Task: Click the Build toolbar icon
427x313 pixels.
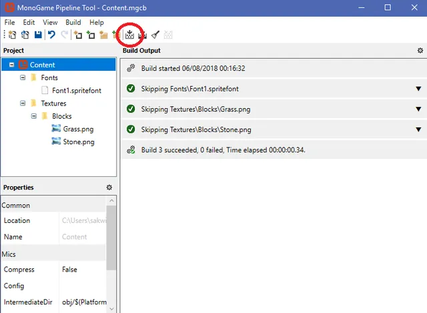Action: (129, 35)
